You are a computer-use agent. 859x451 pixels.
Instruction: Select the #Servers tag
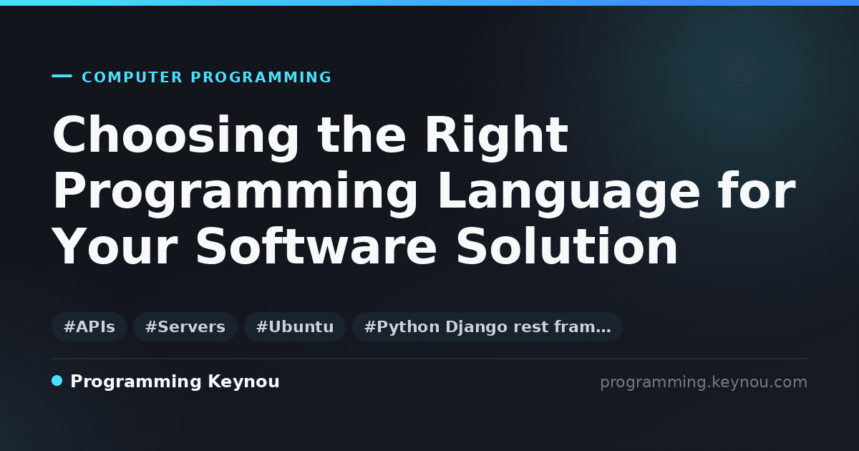point(185,327)
